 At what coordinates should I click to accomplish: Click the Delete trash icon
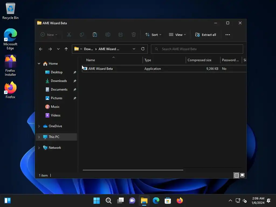click(x=134, y=35)
